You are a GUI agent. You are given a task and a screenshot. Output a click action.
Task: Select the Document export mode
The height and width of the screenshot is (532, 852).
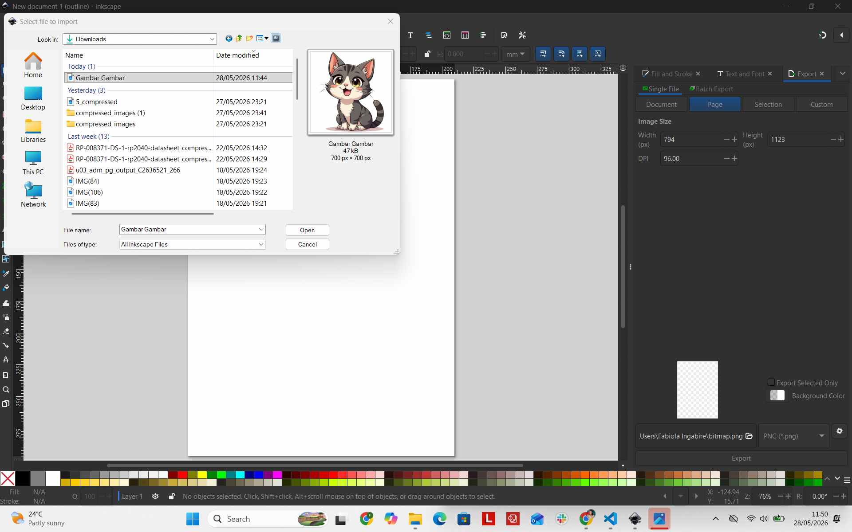point(661,105)
